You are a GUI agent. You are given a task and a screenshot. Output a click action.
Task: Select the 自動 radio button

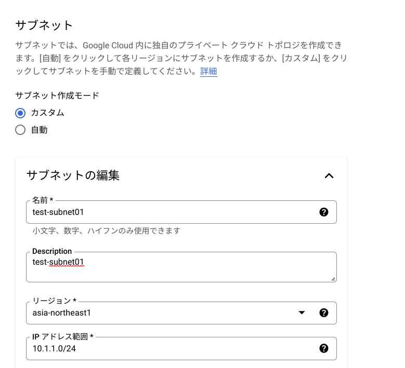coord(20,130)
